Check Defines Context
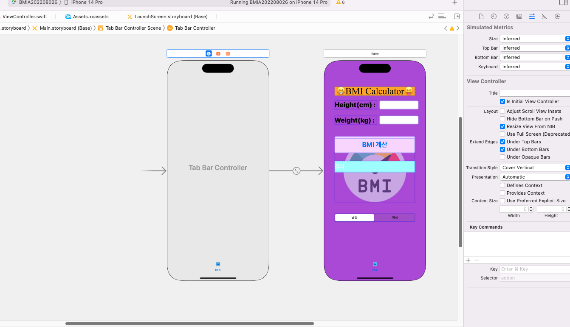This screenshot has width=570, height=327. tap(502, 185)
